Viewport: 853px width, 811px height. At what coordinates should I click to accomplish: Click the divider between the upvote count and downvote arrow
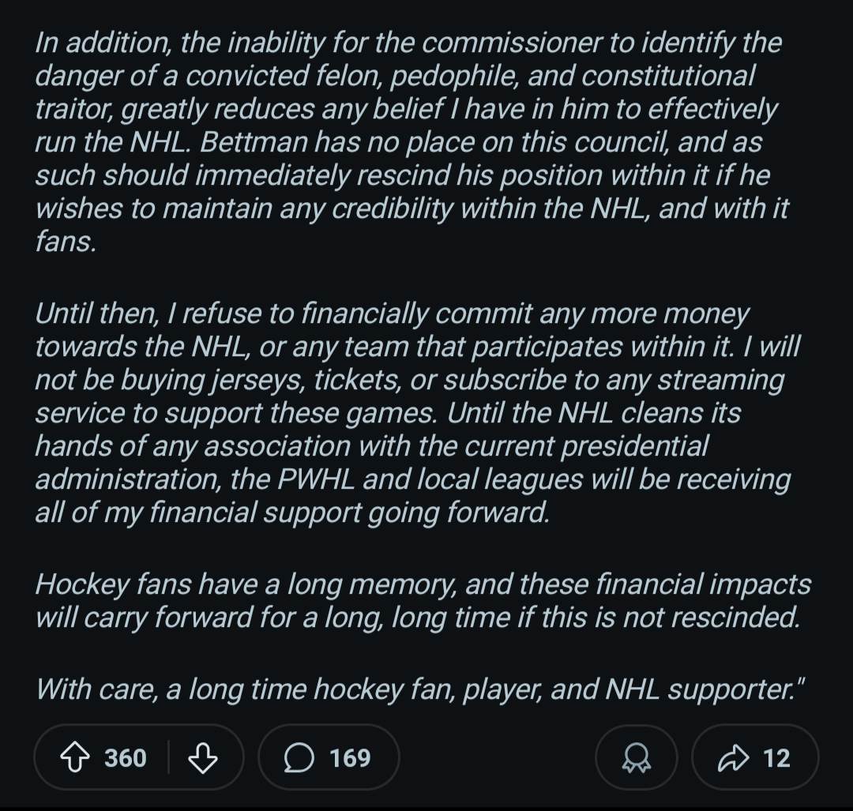pos(169,757)
